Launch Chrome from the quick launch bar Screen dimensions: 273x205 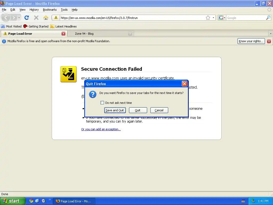coord(31,201)
